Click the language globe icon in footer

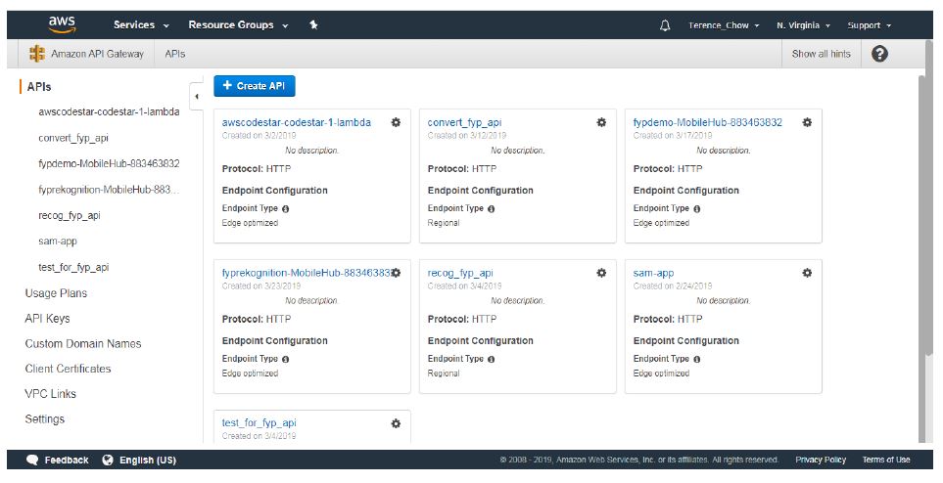tap(108, 460)
